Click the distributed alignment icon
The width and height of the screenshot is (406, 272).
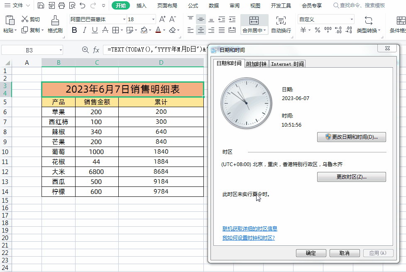click(232, 30)
